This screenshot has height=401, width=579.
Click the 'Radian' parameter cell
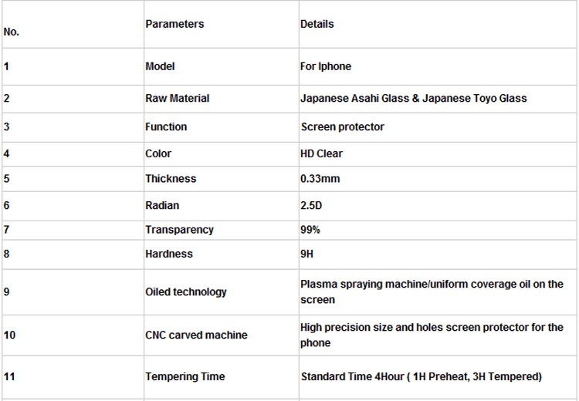point(162,205)
